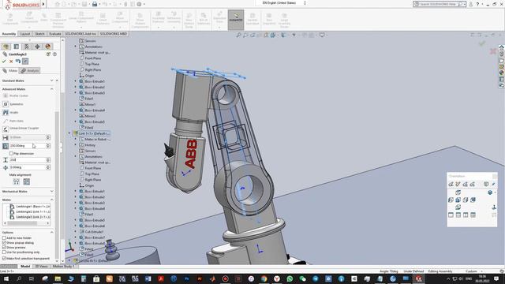Check Use for positioning only option
Viewport: 505px width, 284px height.
click(x=4, y=252)
